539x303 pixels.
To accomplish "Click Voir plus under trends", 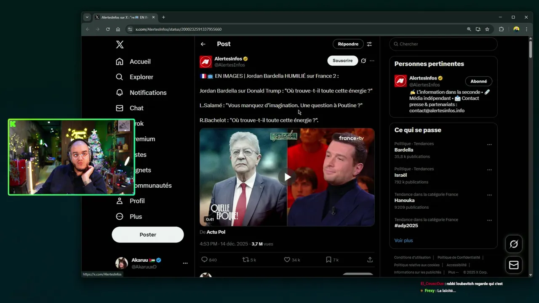I will pos(403,241).
